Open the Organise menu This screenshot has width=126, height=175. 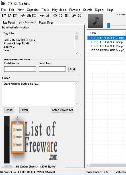coord(33,10)
